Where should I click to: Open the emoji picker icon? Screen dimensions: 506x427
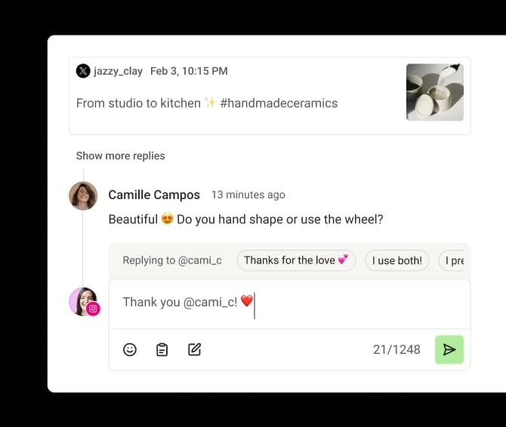(x=130, y=349)
